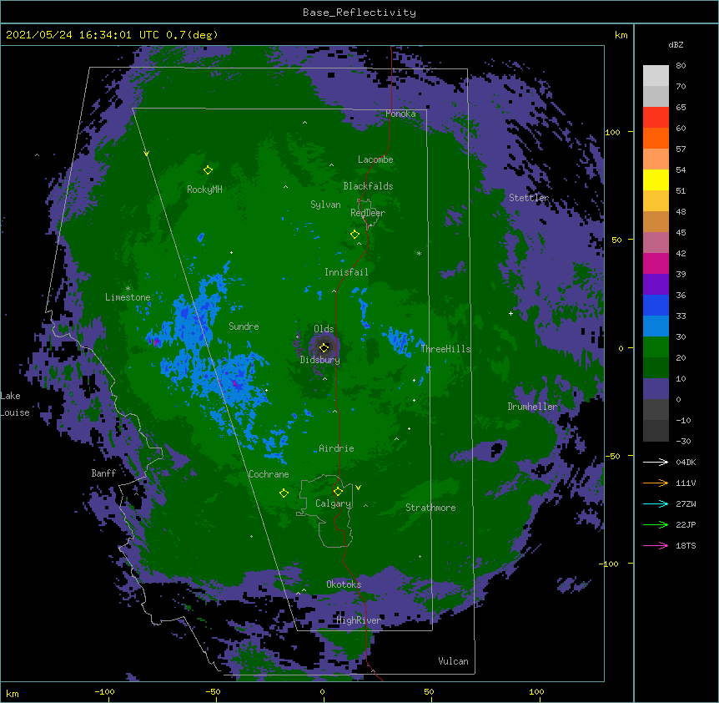This screenshot has height=703, width=719.
Task: Click the HighRiver town label
Action: (x=359, y=620)
